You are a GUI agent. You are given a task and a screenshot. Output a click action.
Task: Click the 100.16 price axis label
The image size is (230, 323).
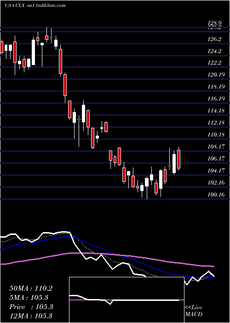point(215,194)
